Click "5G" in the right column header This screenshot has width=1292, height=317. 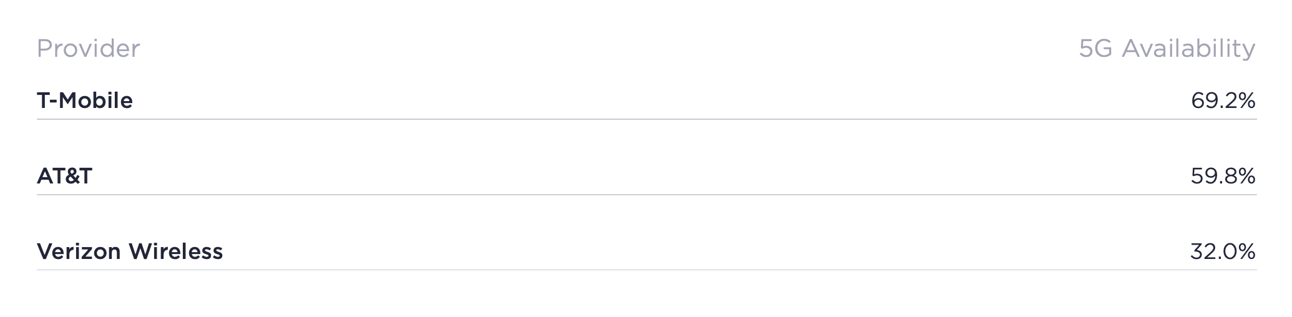tap(1095, 49)
